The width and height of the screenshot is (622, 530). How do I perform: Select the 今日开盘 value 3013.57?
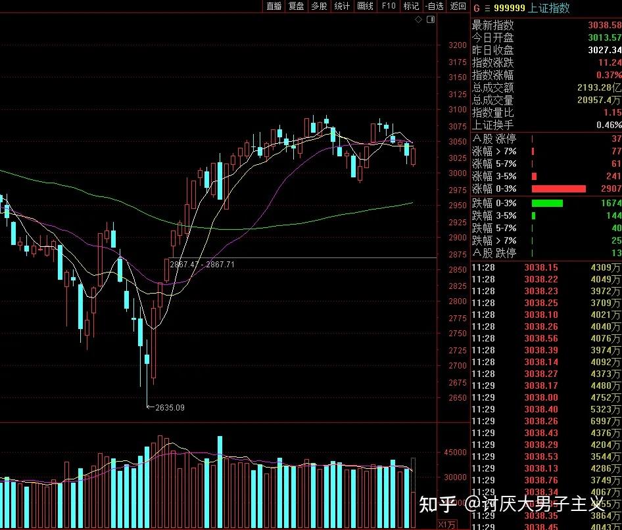coord(604,37)
